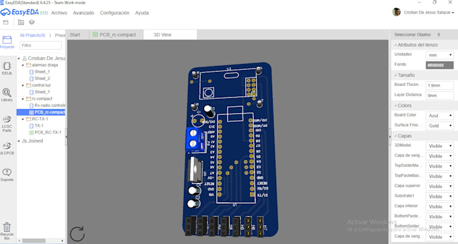The height and width of the screenshot is (244, 458).
Task: Click the Layer Distance 0mm field
Action: [439, 95]
